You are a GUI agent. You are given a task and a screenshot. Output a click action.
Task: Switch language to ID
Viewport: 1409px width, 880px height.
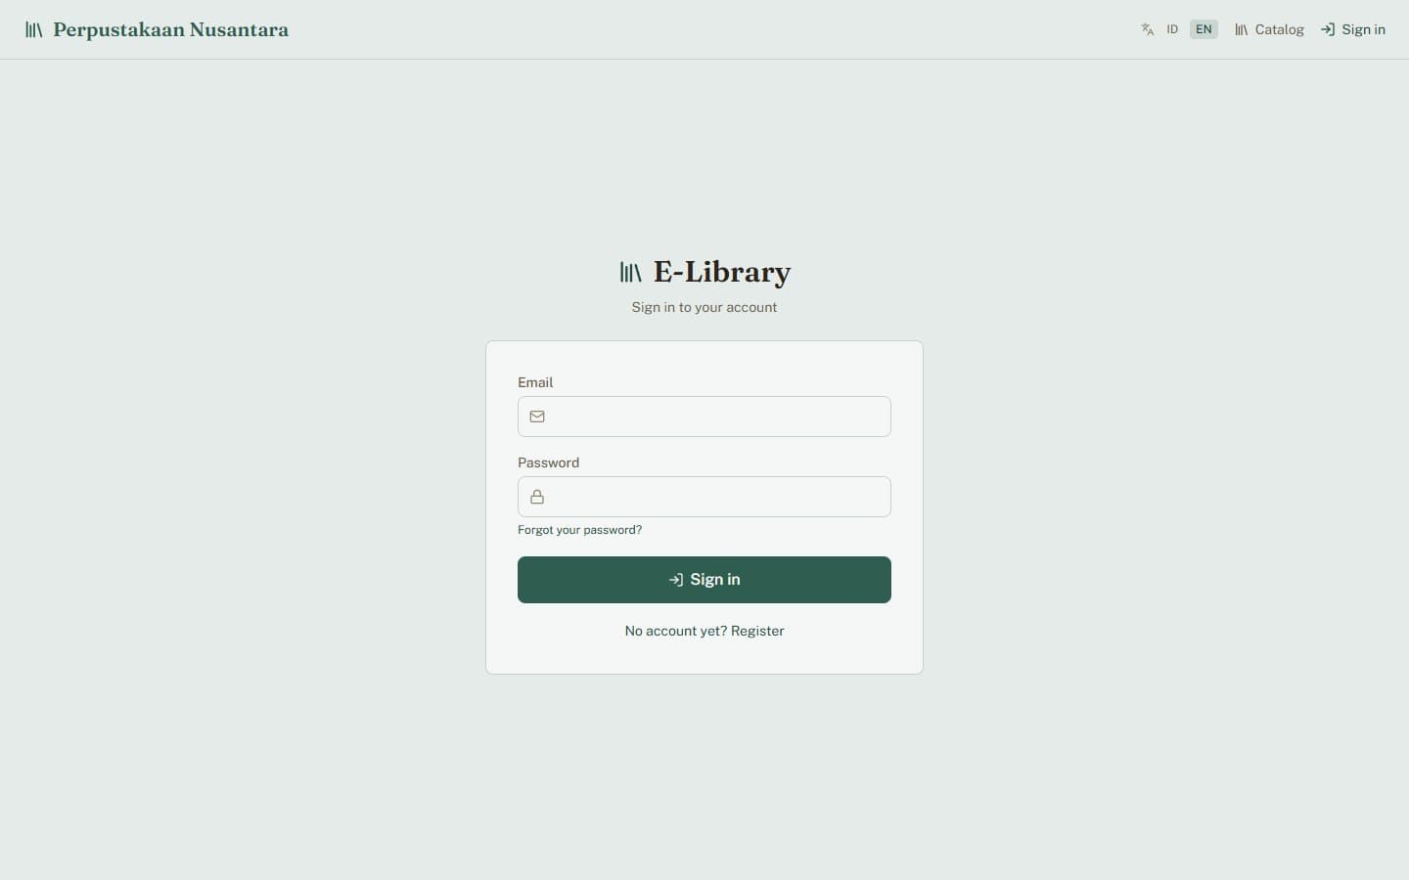pyautogui.click(x=1172, y=29)
